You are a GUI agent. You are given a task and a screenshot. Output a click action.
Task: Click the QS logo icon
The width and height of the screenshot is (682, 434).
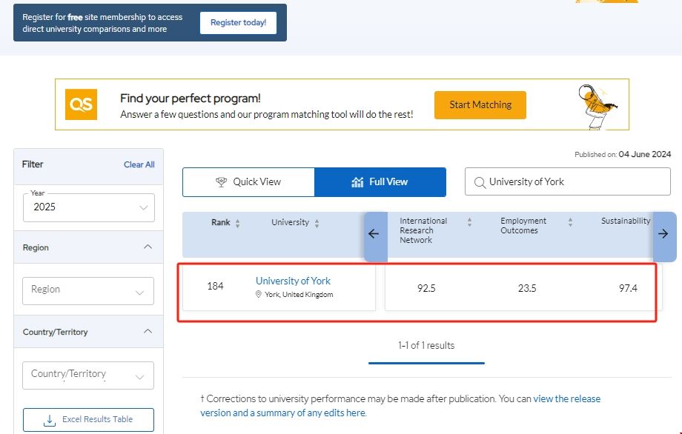pos(81,104)
